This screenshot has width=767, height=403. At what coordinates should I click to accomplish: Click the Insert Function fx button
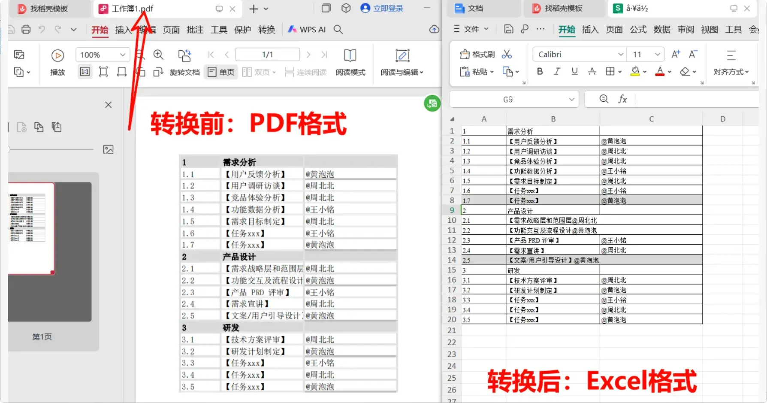(622, 99)
